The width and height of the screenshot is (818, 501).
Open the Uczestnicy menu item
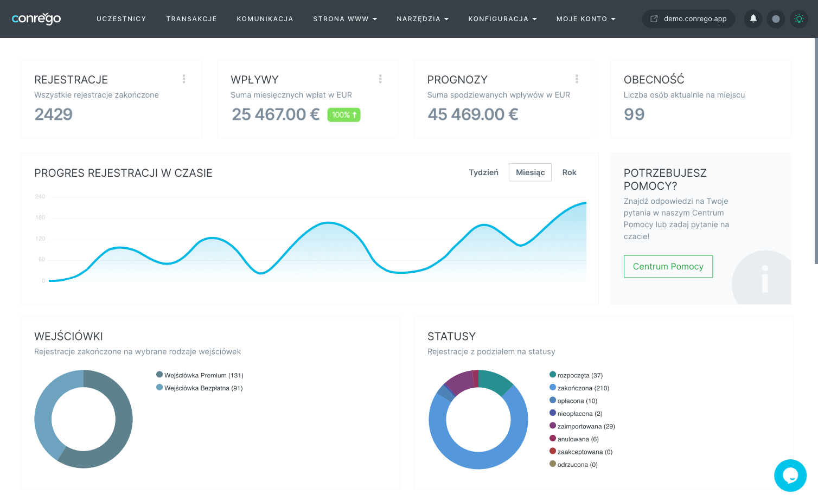tap(122, 19)
